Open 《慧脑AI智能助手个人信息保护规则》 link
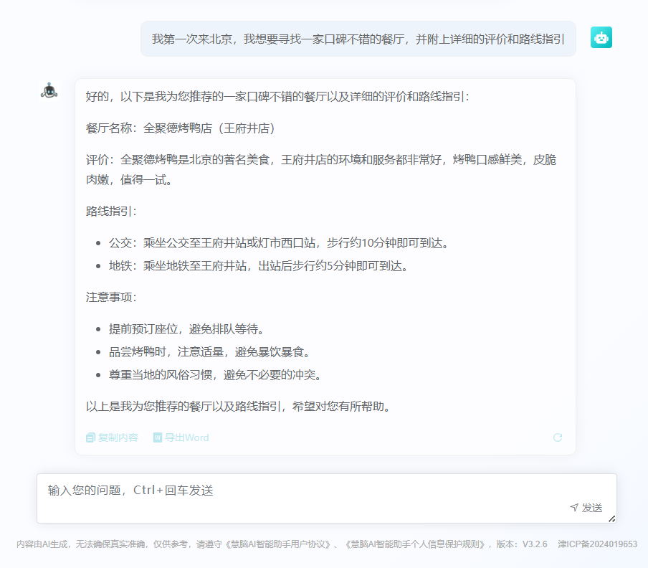 414,544
